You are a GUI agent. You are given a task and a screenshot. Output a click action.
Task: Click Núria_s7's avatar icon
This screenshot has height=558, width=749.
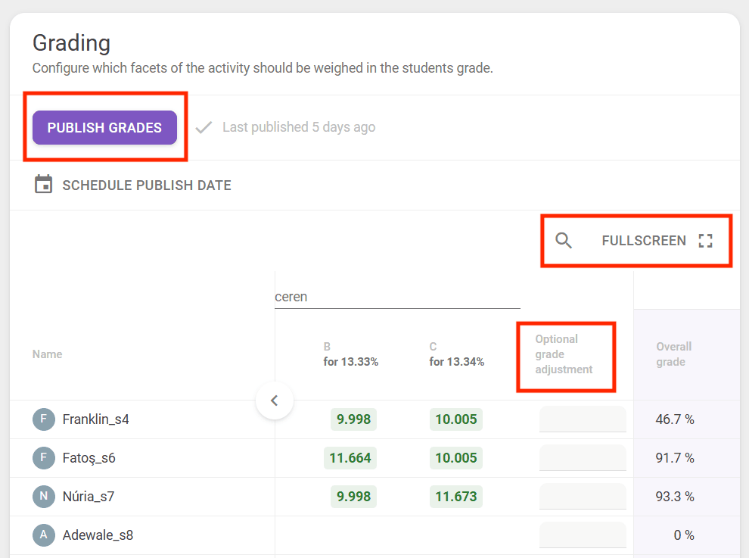(44, 497)
